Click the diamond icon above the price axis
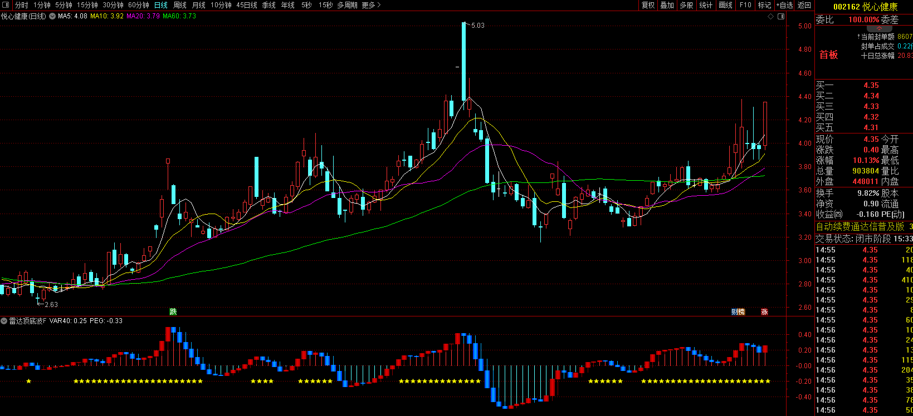Image resolution: width=913 pixels, height=416 pixels. click(771, 17)
